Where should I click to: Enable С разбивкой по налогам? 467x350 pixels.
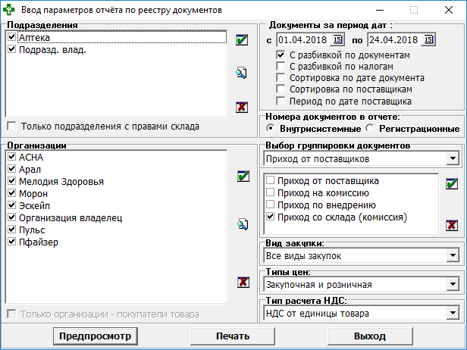click(281, 66)
